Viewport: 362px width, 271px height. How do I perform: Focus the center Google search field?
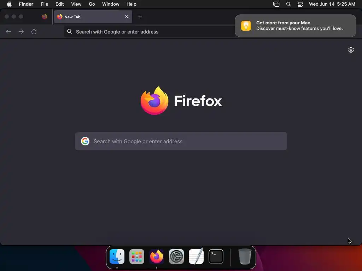tap(181, 141)
